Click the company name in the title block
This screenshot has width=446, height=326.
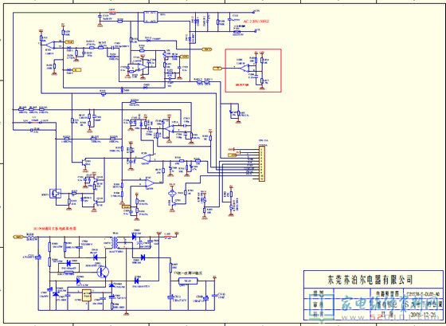click(370, 279)
